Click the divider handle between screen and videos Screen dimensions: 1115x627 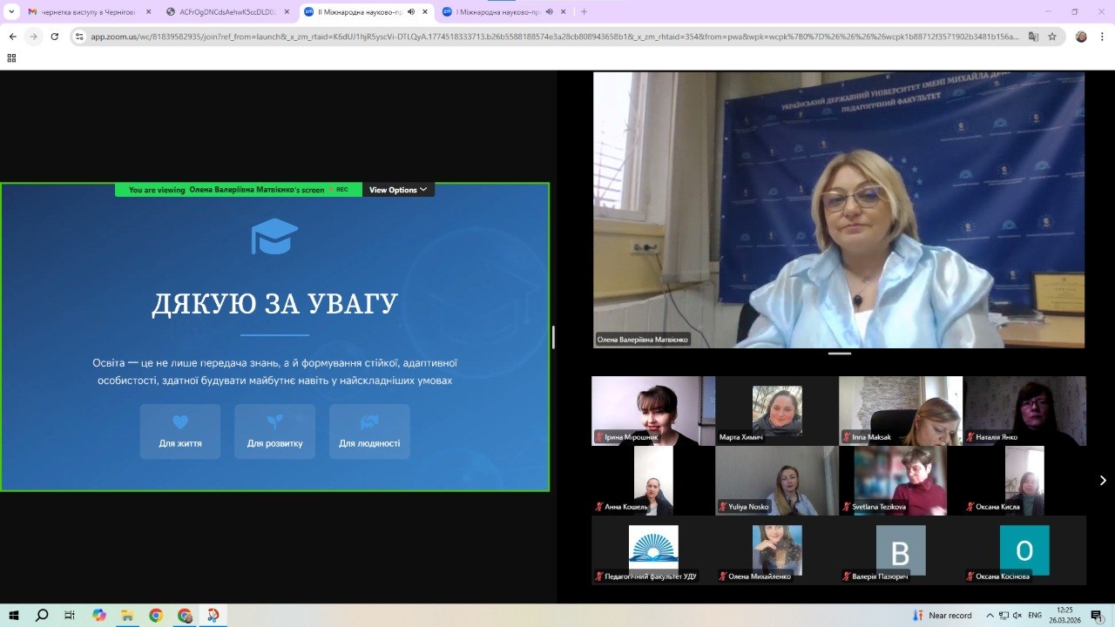point(553,337)
